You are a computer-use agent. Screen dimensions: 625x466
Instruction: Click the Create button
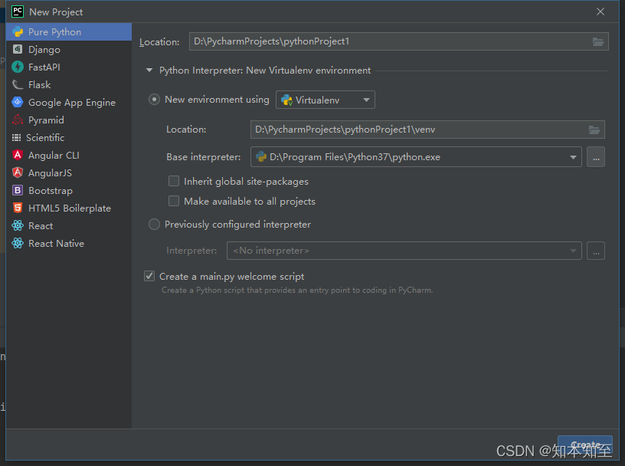point(584,445)
